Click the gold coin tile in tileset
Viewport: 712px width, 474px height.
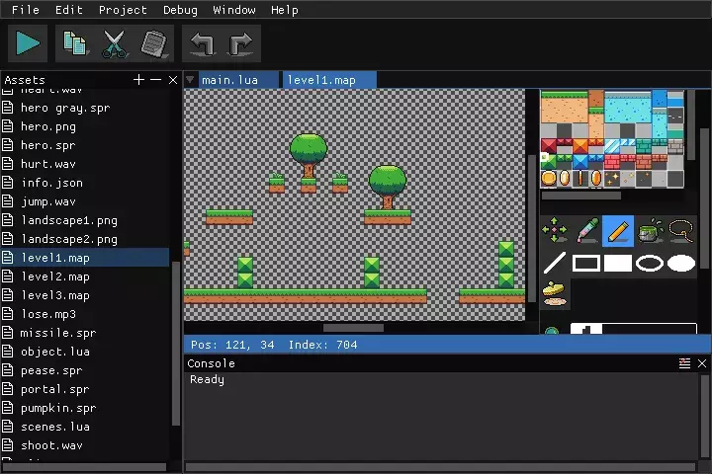click(549, 179)
